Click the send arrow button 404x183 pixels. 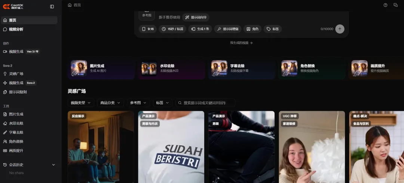pyautogui.click(x=340, y=29)
